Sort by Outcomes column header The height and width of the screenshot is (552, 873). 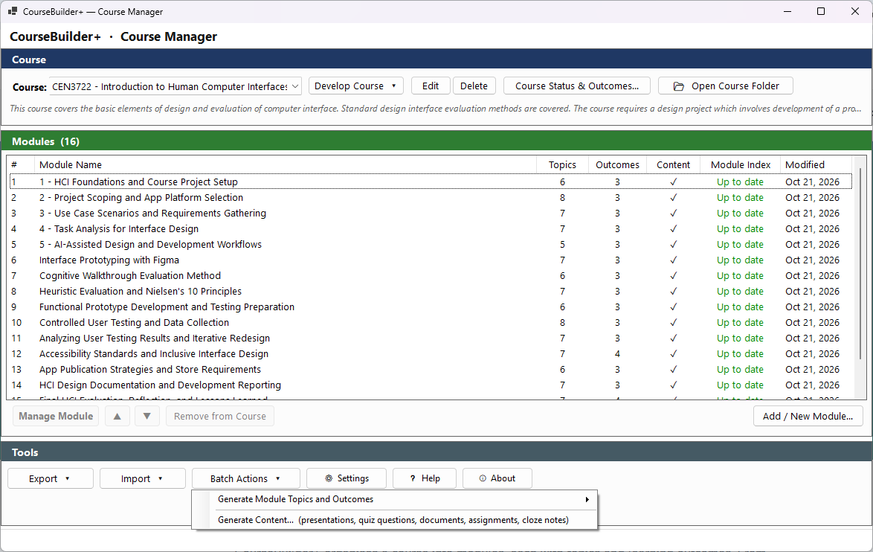pyautogui.click(x=617, y=164)
